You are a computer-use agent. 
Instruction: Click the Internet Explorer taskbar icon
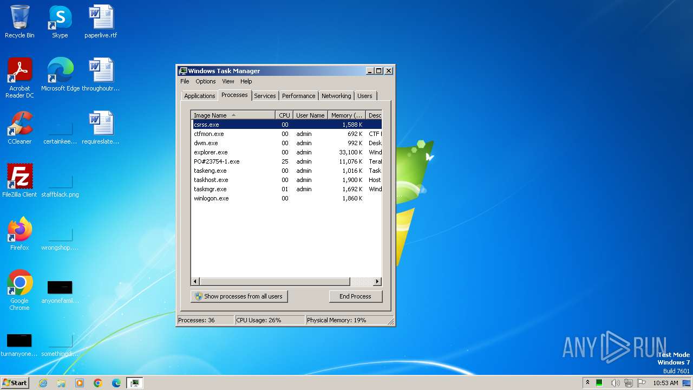pos(43,383)
